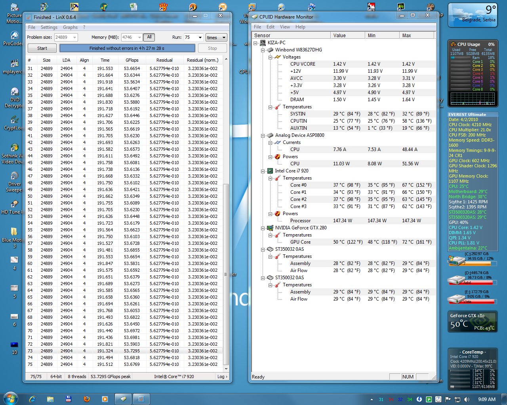Open Internet Explorer from the taskbar

(x=32, y=399)
